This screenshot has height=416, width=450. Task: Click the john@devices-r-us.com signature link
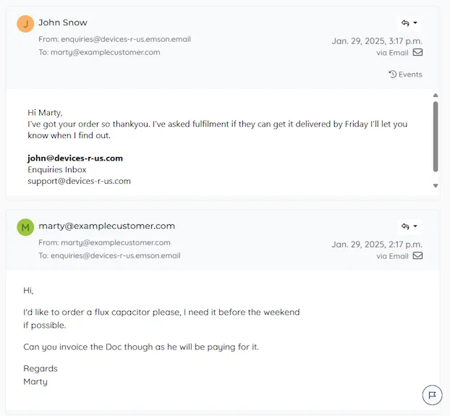point(75,158)
